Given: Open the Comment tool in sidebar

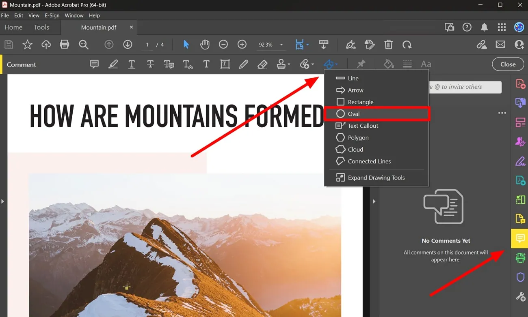Looking at the screenshot, I should (x=520, y=238).
